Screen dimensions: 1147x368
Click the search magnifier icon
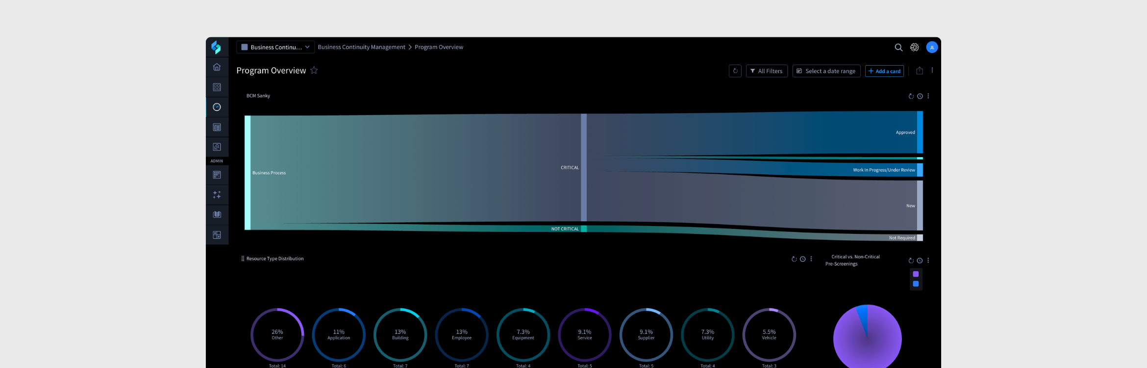(898, 47)
